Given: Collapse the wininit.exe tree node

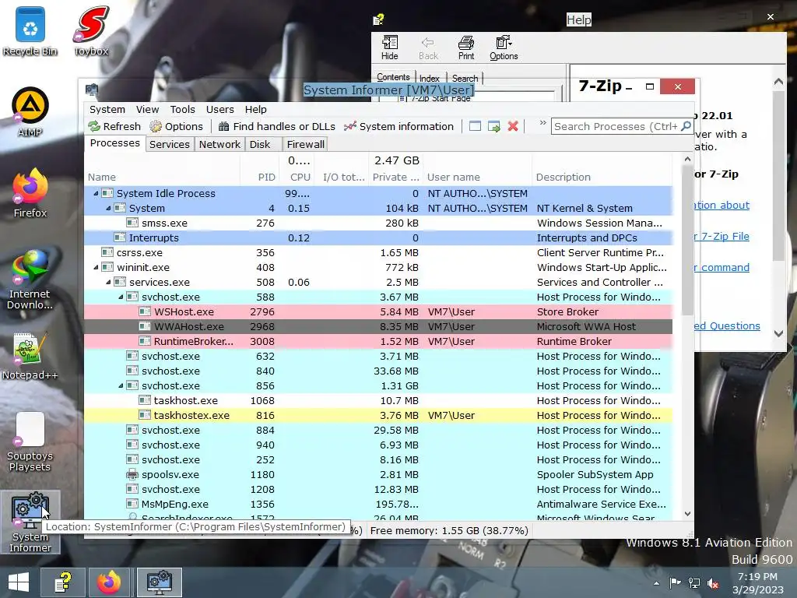Looking at the screenshot, I should click(x=96, y=268).
